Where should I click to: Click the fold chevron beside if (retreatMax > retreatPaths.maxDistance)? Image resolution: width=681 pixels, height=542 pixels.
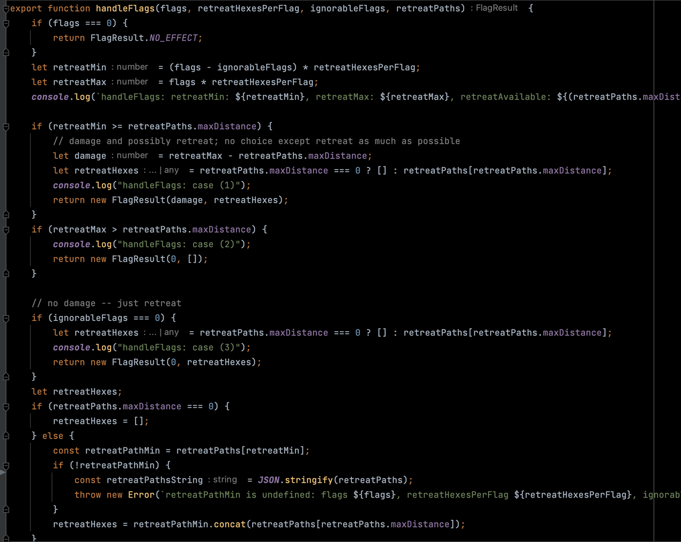click(6, 229)
